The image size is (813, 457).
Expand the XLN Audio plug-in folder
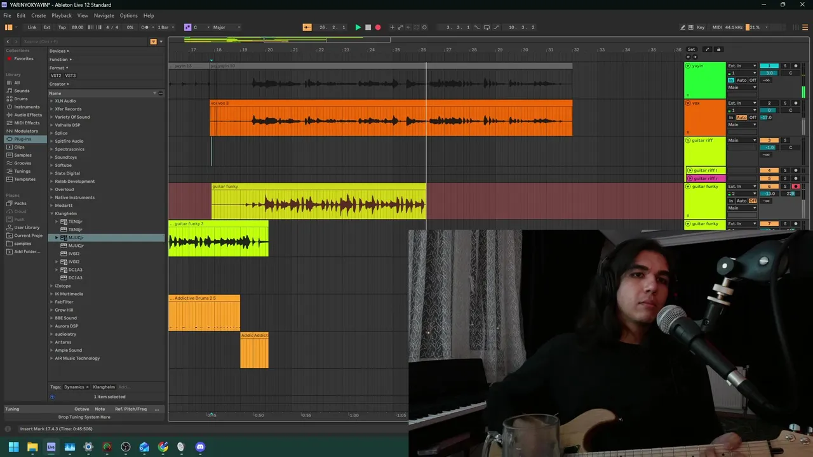click(52, 101)
